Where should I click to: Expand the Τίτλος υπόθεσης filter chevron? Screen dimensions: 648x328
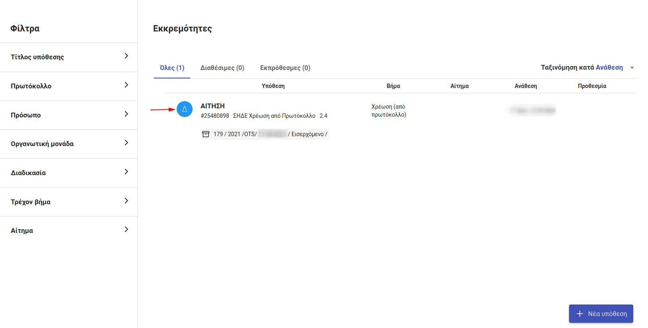point(126,56)
